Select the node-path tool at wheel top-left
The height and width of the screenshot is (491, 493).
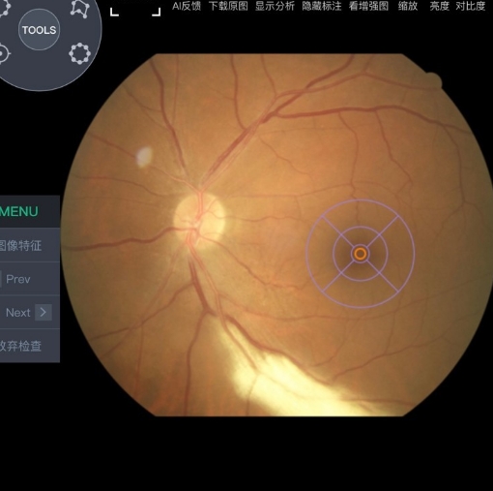[x=4, y=8]
